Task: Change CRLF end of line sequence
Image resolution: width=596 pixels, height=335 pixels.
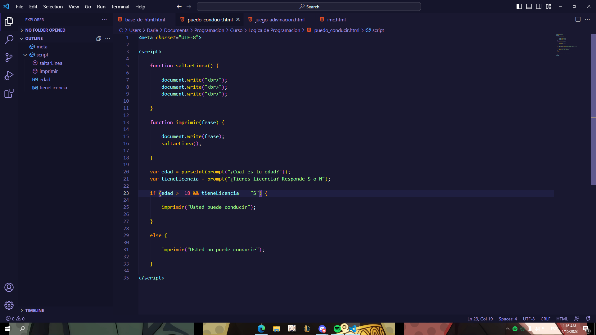Action: pyautogui.click(x=545, y=319)
